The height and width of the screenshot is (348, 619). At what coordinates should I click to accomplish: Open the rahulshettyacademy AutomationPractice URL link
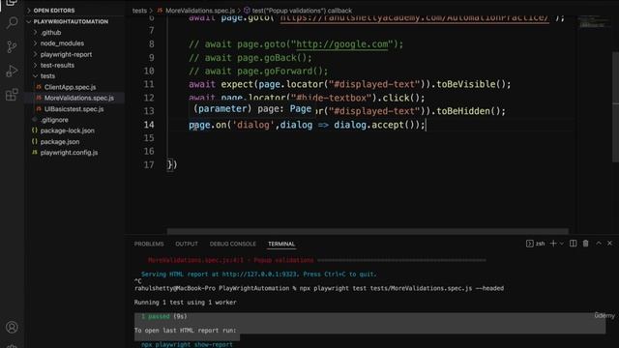414,18
